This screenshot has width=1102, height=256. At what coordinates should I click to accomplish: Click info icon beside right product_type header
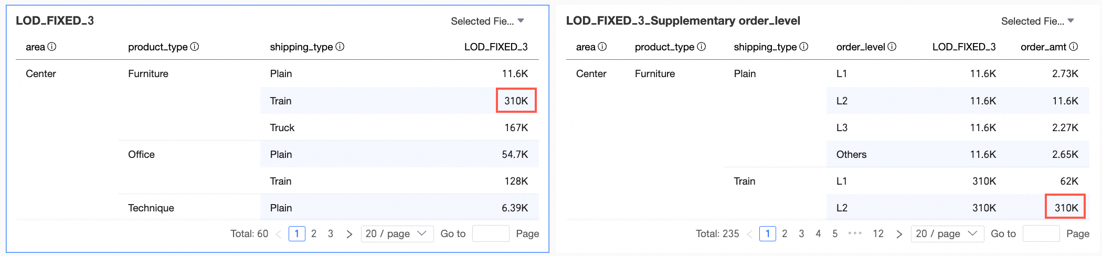(x=702, y=47)
